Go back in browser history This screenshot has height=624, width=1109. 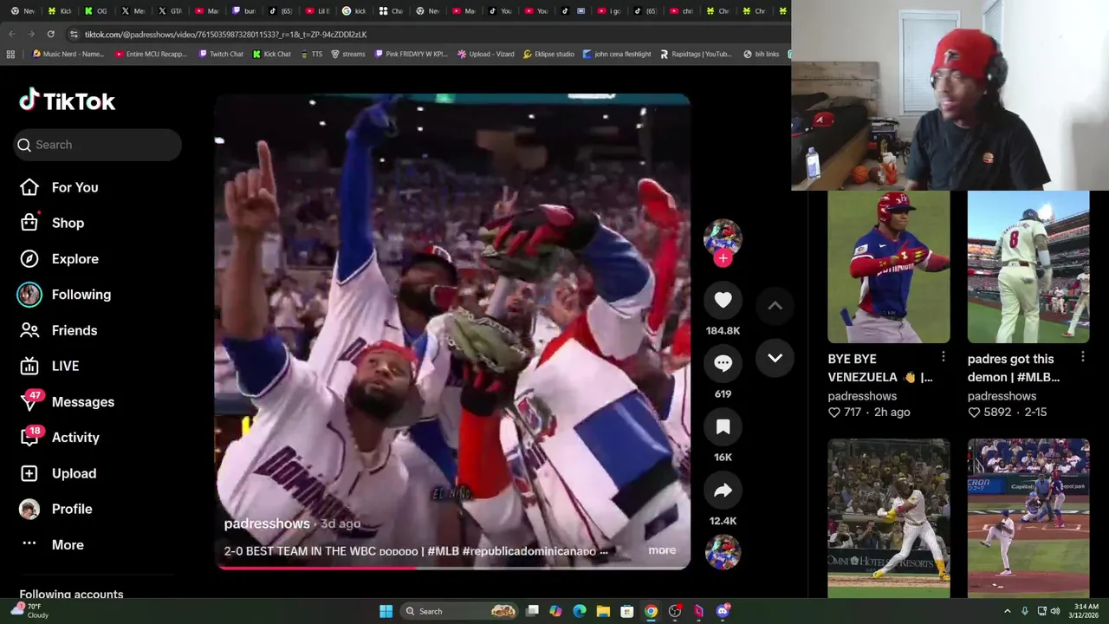click(x=12, y=34)
